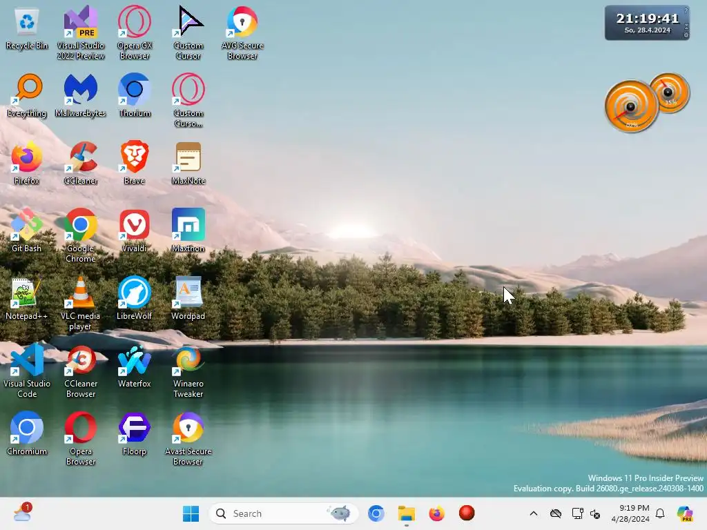This screenshot has height=530, width=707.
Task: Open the Opera GX Browser shortcut
Action: 135,32
